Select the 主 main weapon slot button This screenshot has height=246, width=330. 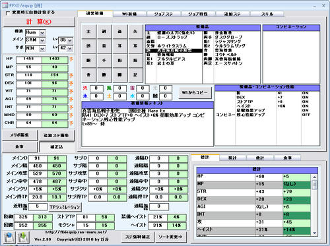88,32
